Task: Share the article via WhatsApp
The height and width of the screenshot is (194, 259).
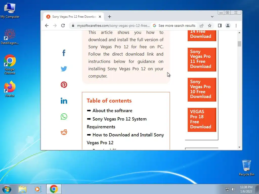Action: [64, 116]
